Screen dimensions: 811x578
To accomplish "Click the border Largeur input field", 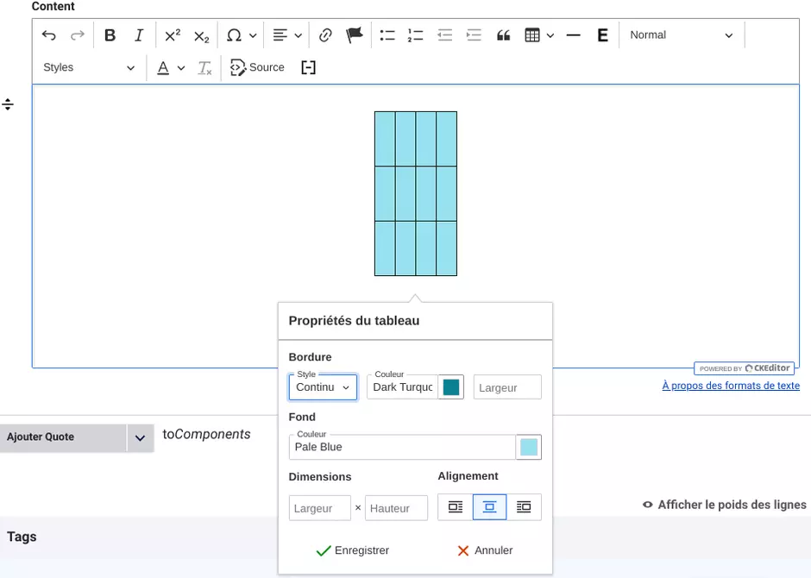I will click(507, 387).
